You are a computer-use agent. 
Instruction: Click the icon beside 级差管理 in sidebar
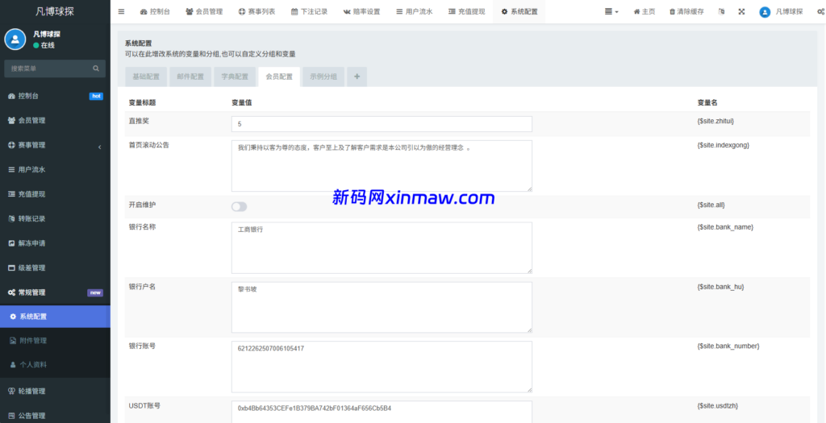pyautogui.click(x=11, y=267)
